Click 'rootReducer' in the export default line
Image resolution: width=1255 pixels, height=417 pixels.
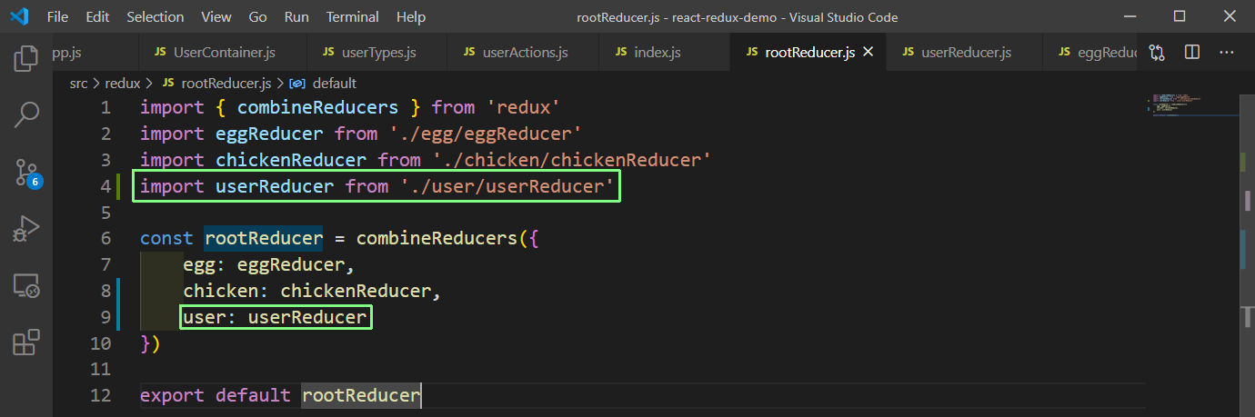[361, 396]
